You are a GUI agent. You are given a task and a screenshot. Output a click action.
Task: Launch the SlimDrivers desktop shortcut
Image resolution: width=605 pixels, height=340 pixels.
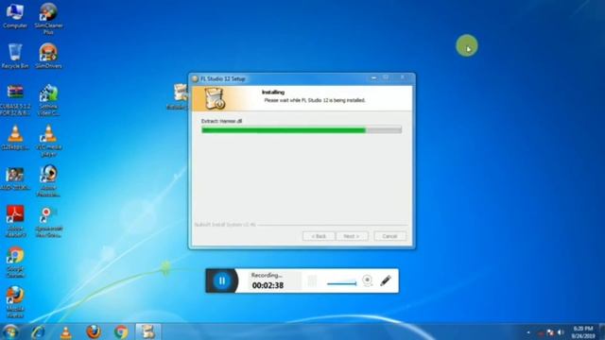tap(48, 57)
